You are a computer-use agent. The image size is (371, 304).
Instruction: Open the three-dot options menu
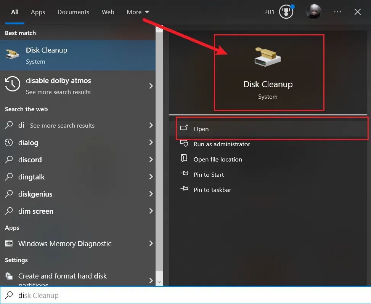tap(338, 12)
